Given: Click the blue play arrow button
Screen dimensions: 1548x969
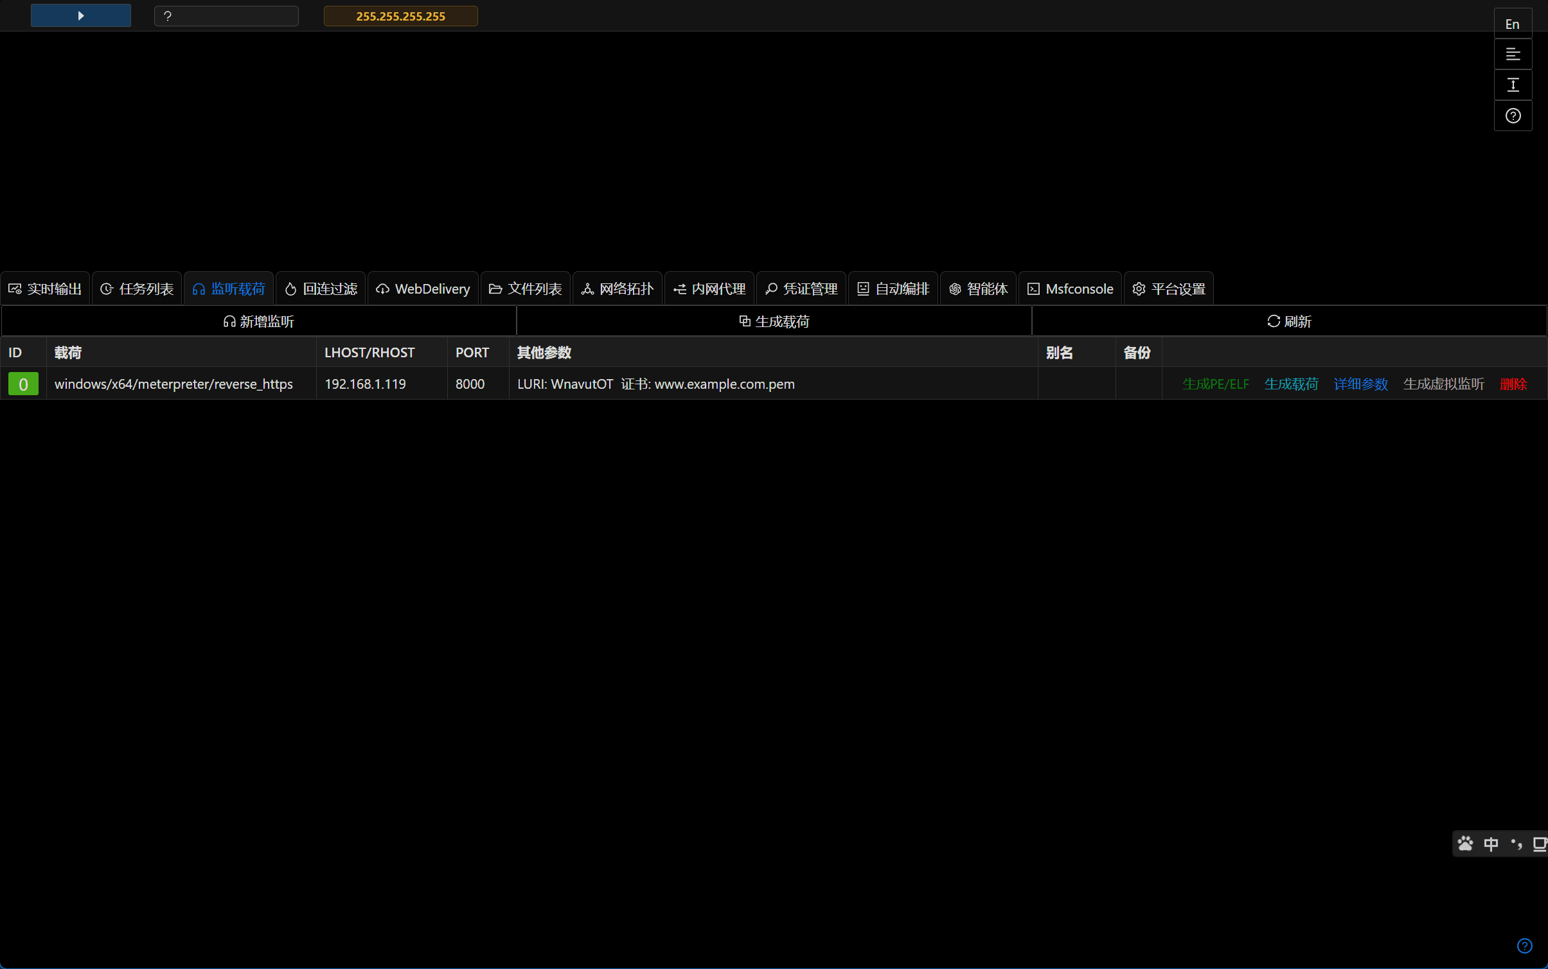Looking at the screenshot, I should (x=81, y=15).
